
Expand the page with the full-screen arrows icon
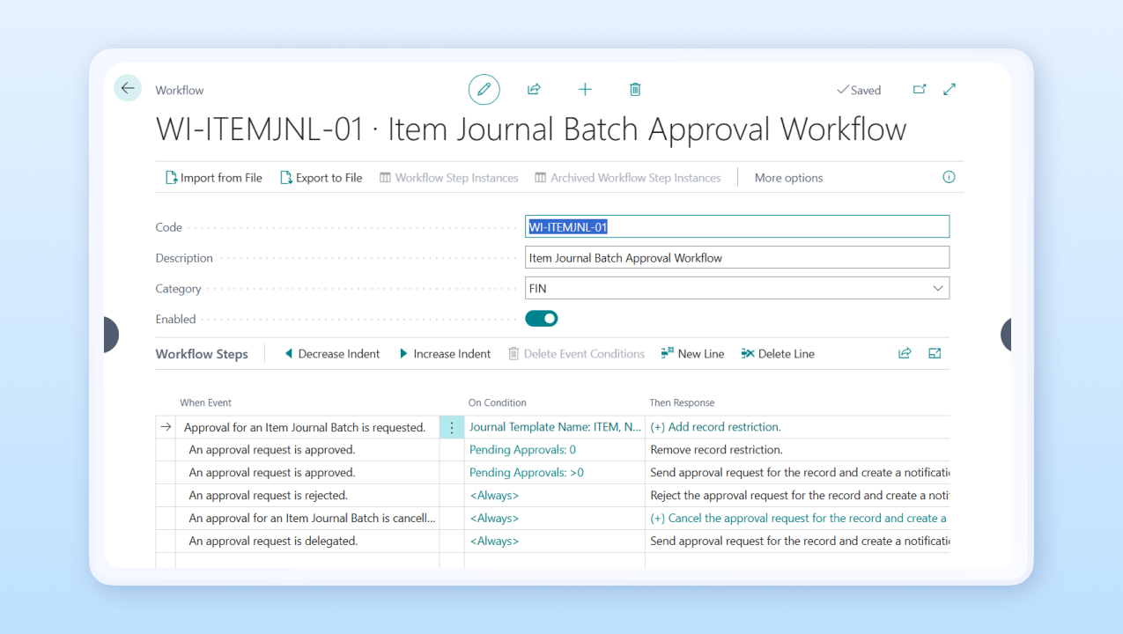click(x=949, y=89)
